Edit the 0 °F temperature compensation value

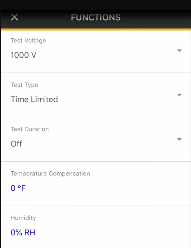click(18, 188)
